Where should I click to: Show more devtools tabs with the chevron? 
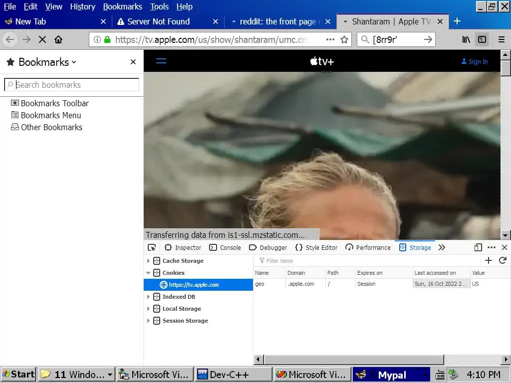coord(442,247)
